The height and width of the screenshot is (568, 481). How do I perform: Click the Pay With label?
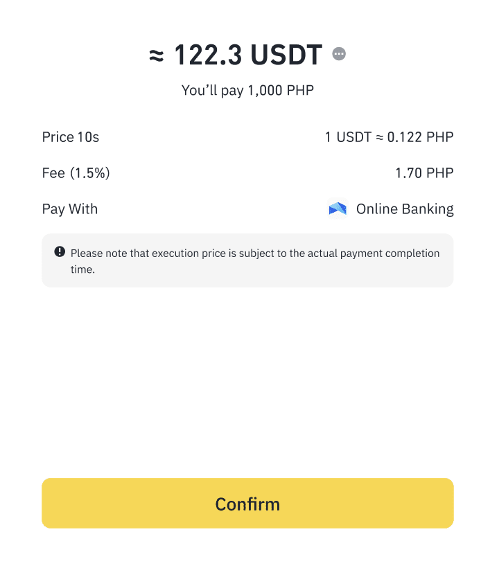(70, 209)
